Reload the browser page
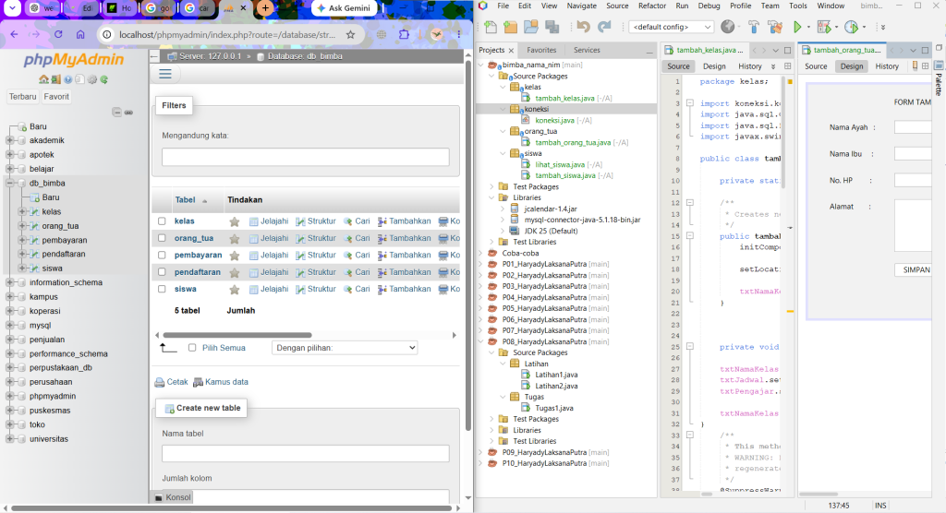Screen dimensions: 946x513 point(58,34)
